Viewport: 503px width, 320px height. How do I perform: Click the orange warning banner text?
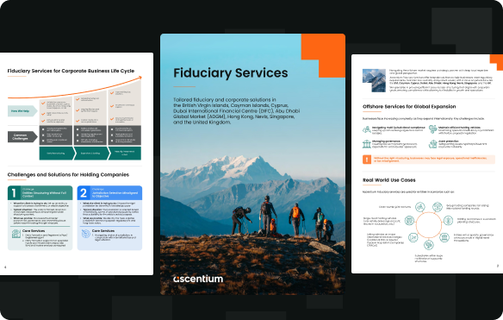coord(430,160)
